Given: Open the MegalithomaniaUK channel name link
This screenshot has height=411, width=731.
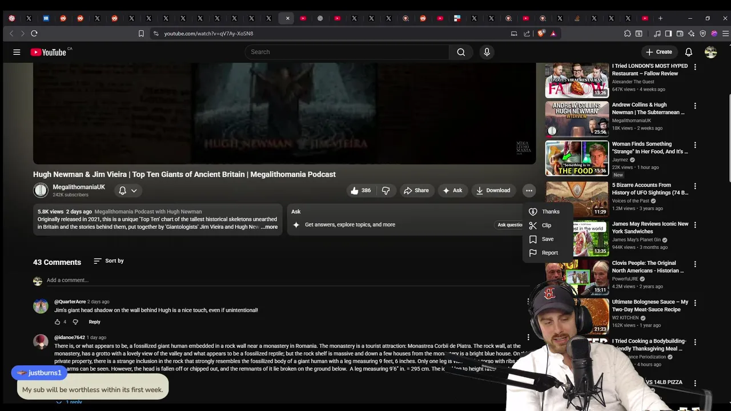Looking at the screenshot, I should (x=79, y=187).
